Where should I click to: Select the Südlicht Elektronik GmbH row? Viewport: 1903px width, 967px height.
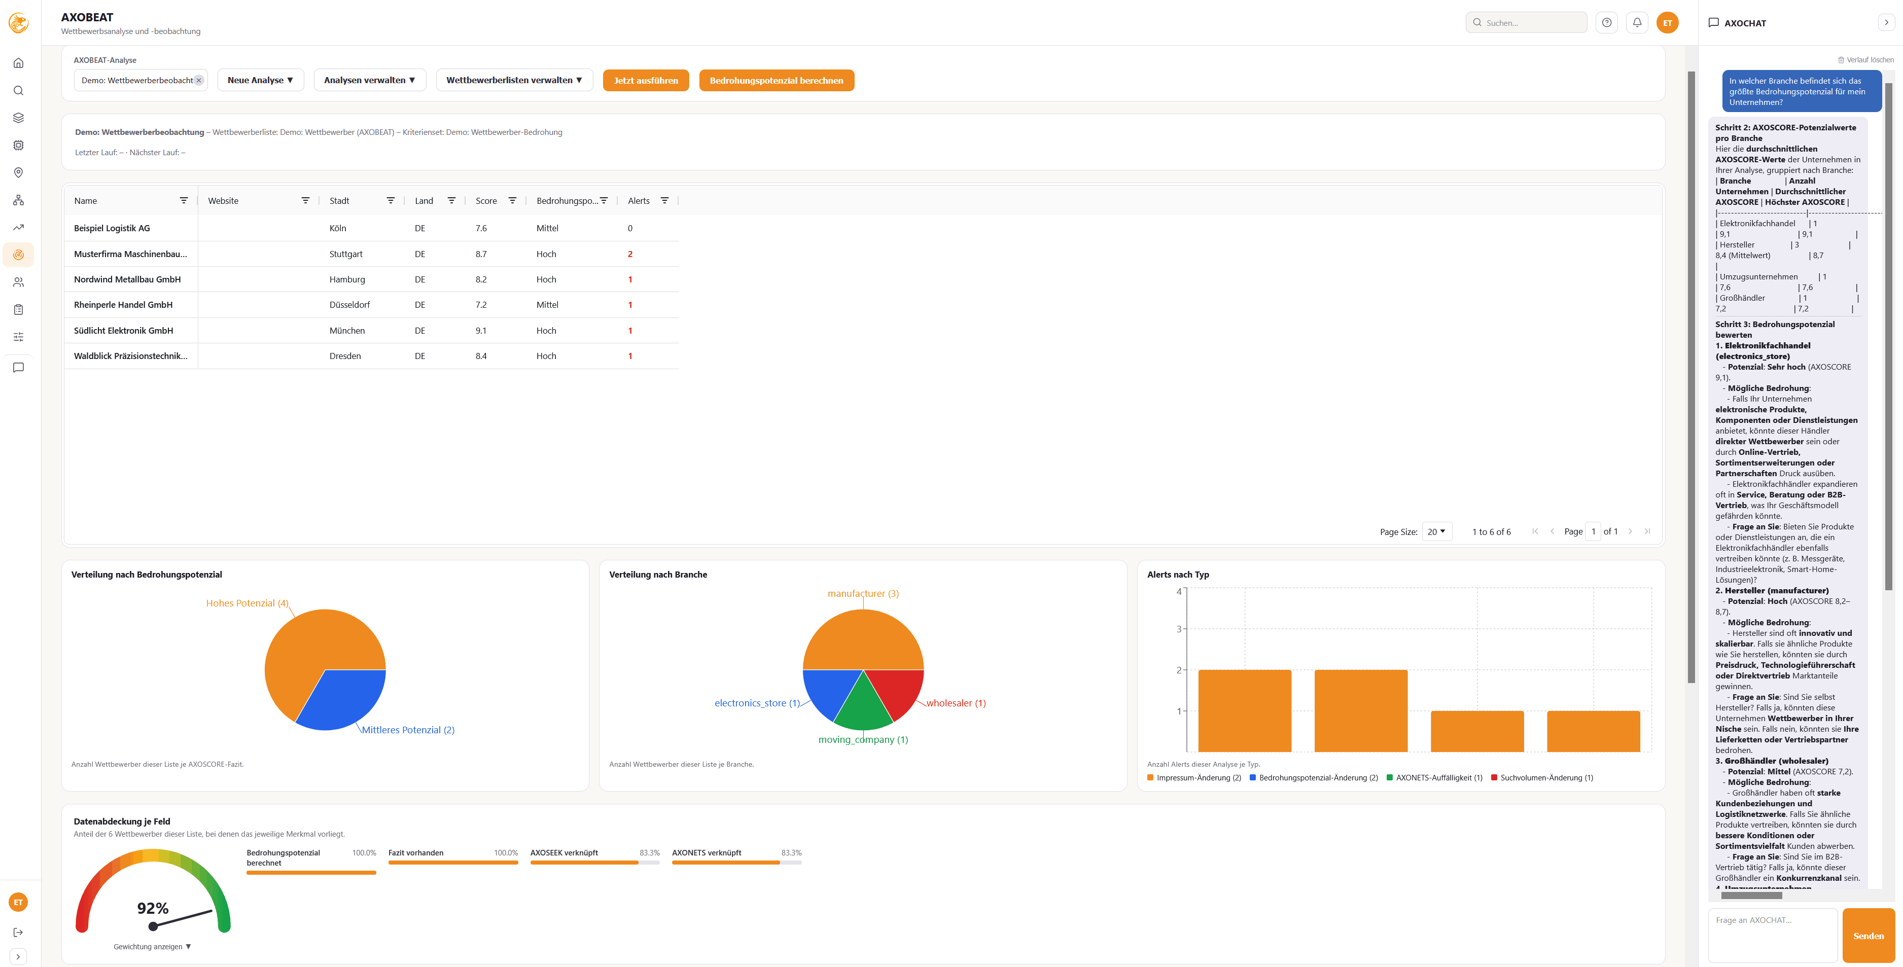pos(372,331)
